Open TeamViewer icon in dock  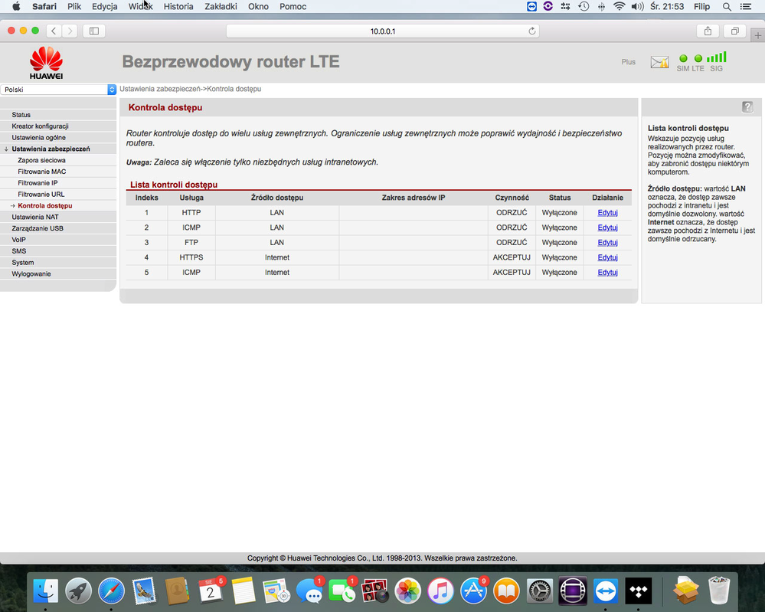click(606, 591)
